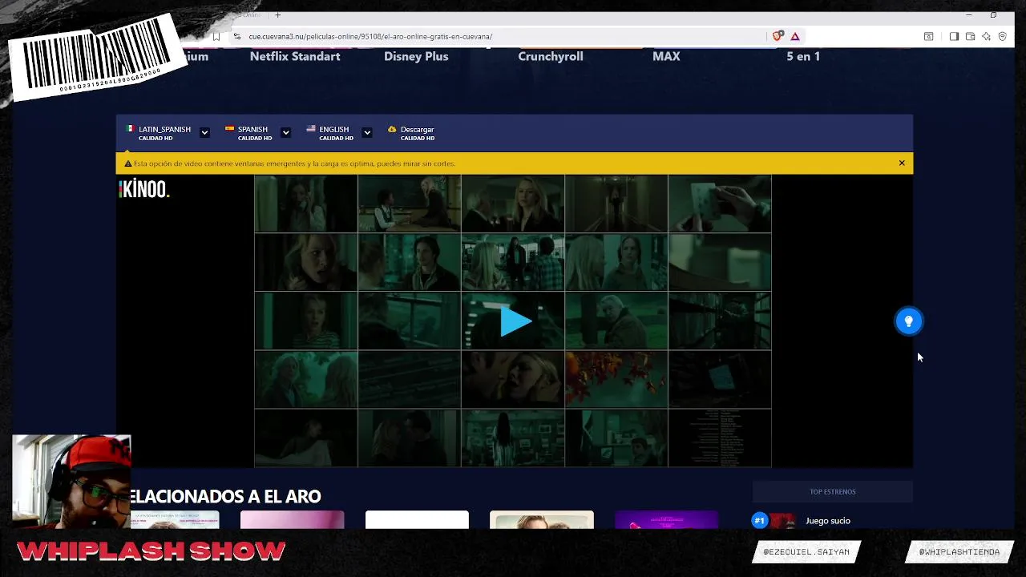The image size is (1026, 577).
Task: Expand the SPANISH server dropdown
Action: point(285,132)
